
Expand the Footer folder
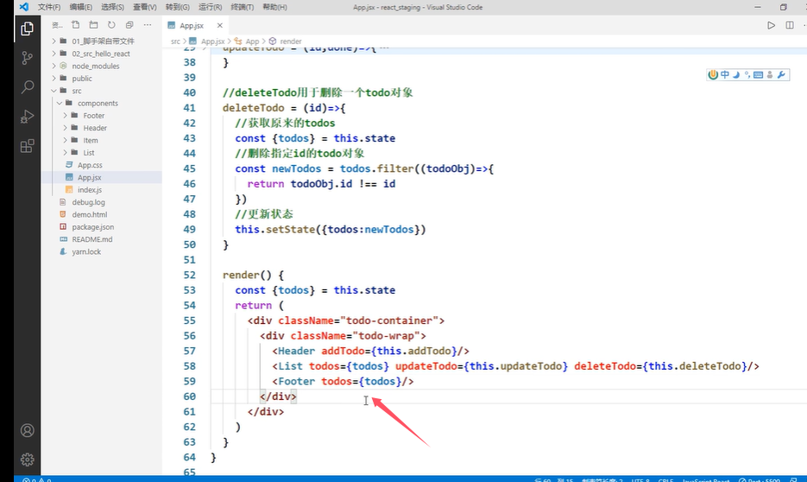coord(94,116)
